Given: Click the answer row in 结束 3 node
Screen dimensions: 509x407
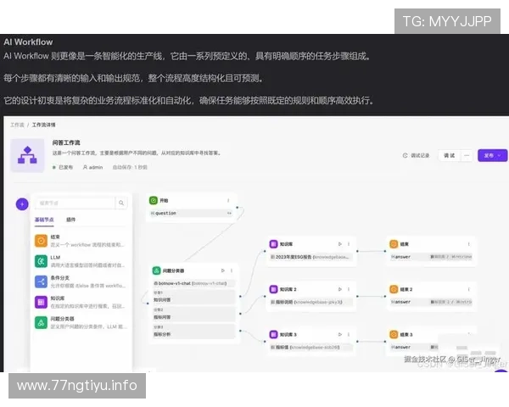Looking at the screenshot, I should pos(414,348).
